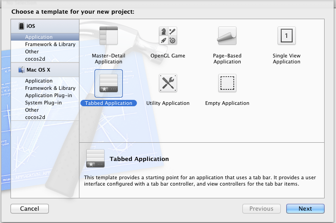Image resolution: width=336 pixels, height=223 pixels.
Task: Click the iOS device icon in sidebar
Action: 21,26
